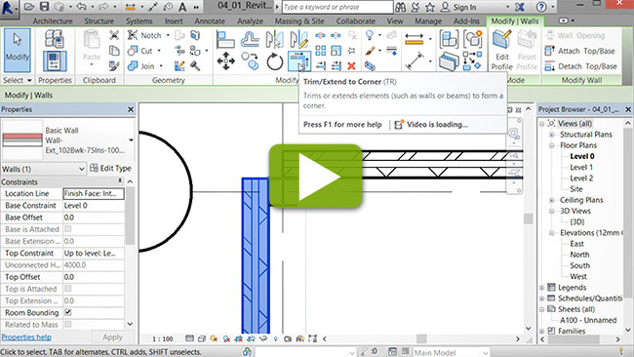
Task: Click the Properties help link
Action: coord(26,337)
